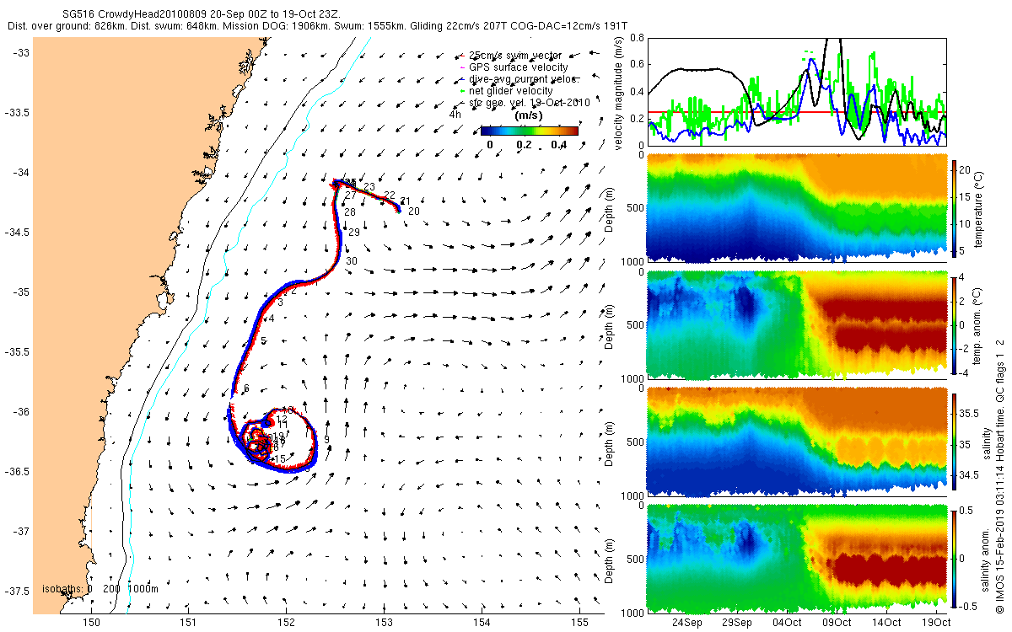Click the velocity (m/s) horizontal colorbar

[x=530, y=131]
